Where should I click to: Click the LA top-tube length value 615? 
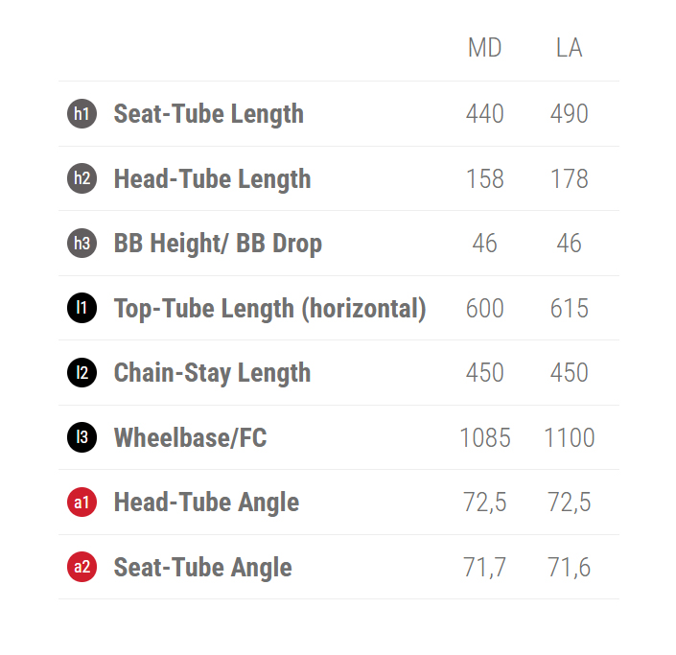tap(569, 309)
